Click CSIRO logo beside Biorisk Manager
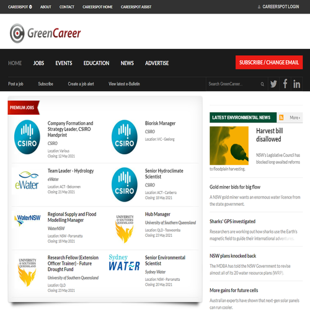This screenshot has height=310, width=310. click(125, 137)
